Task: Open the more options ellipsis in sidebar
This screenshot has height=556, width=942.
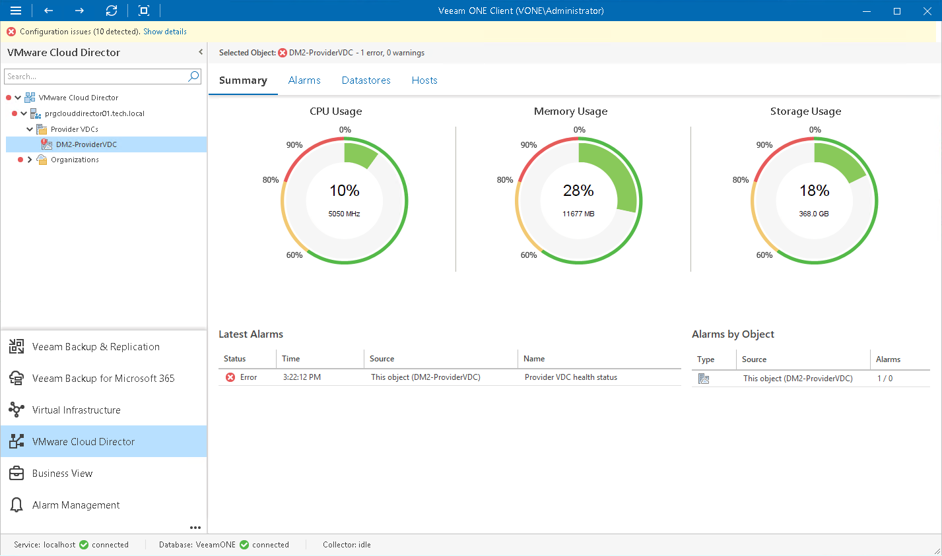Action: (195, 528)
